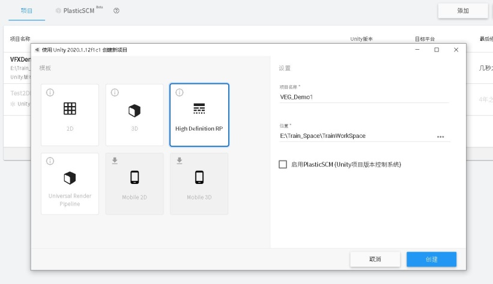
Task: Click the blue 创建 create button
Action: tap(431, 259)
